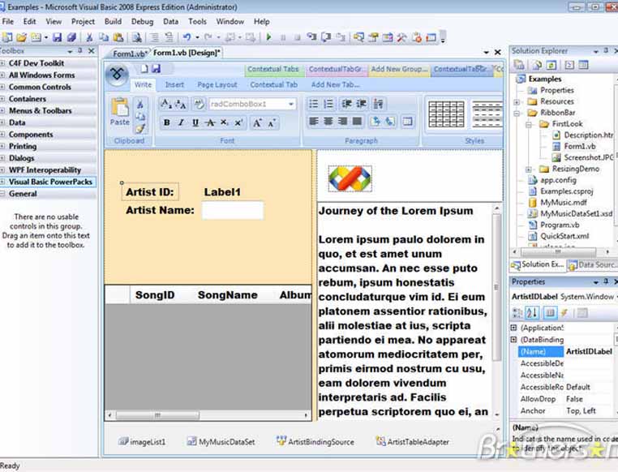
Task: Click Add New Group... in contextual tabs
Action: click(x=399, y=69)
